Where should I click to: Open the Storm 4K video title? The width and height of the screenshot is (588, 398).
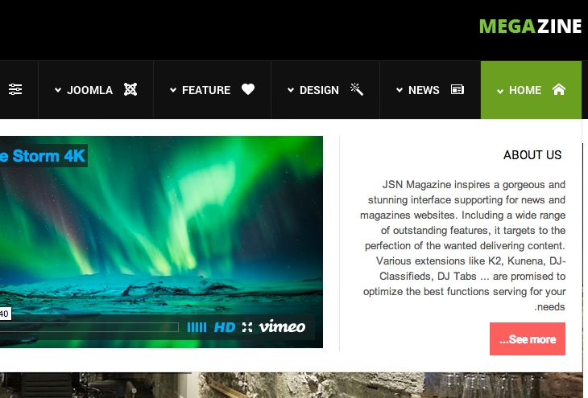(x=43, y=156)
